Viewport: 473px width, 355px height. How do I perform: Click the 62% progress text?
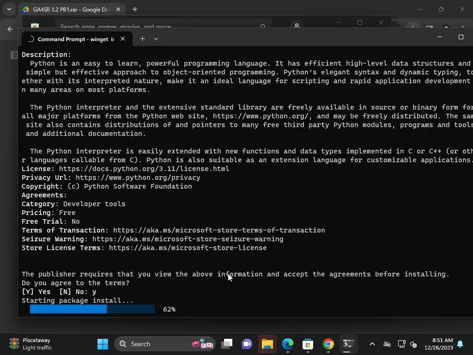pos(169,309)
